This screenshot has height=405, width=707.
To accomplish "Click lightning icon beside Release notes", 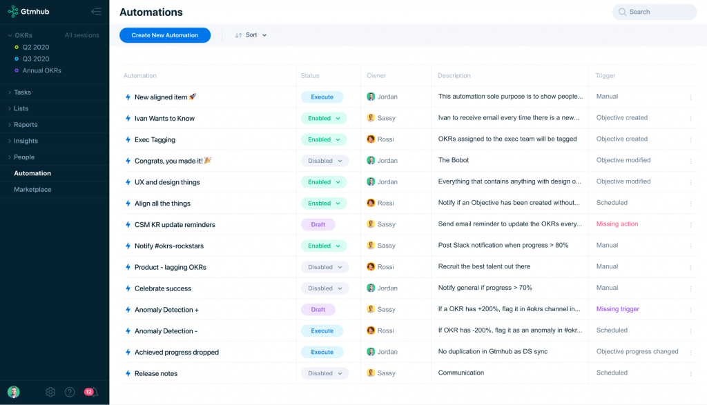I will (x=128, y=373).
